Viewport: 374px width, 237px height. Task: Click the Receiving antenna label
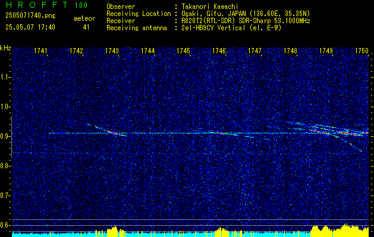pos(137,28)
